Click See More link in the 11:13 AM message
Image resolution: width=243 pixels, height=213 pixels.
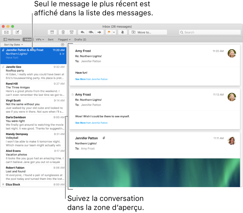[x=91, y=123]
